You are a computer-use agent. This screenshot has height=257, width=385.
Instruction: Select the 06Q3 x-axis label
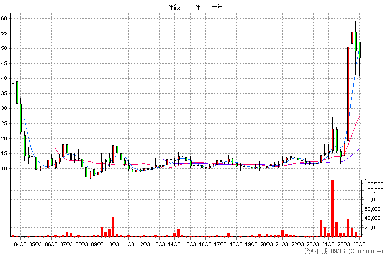click(51, 244)
